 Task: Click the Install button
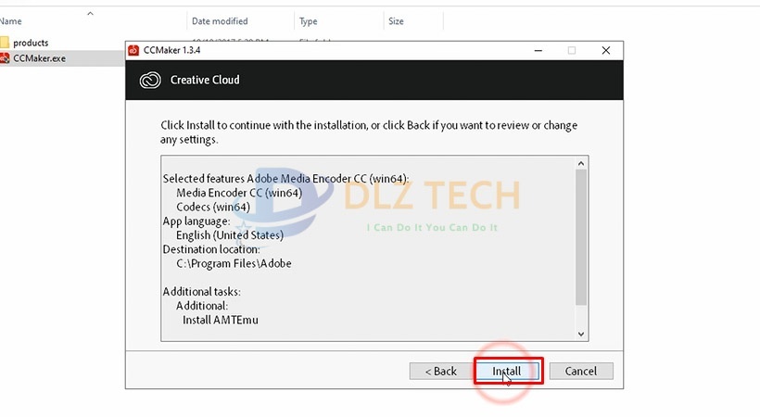[x=508, y=371]
